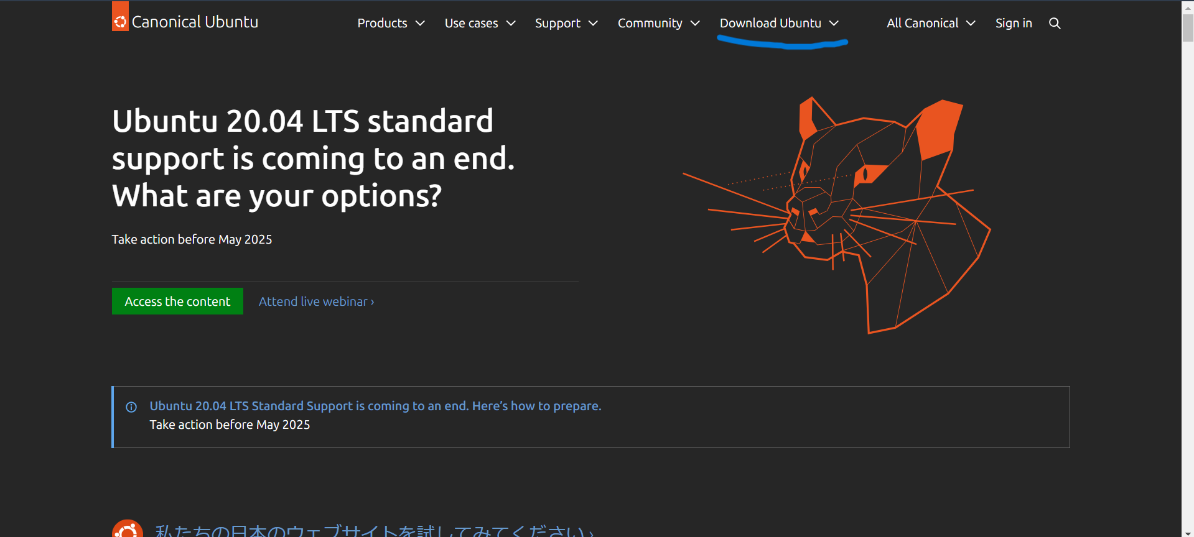Expand the Use cases dropdown
The height and width of the screenshot is (537, 1194).
point(480,24)
